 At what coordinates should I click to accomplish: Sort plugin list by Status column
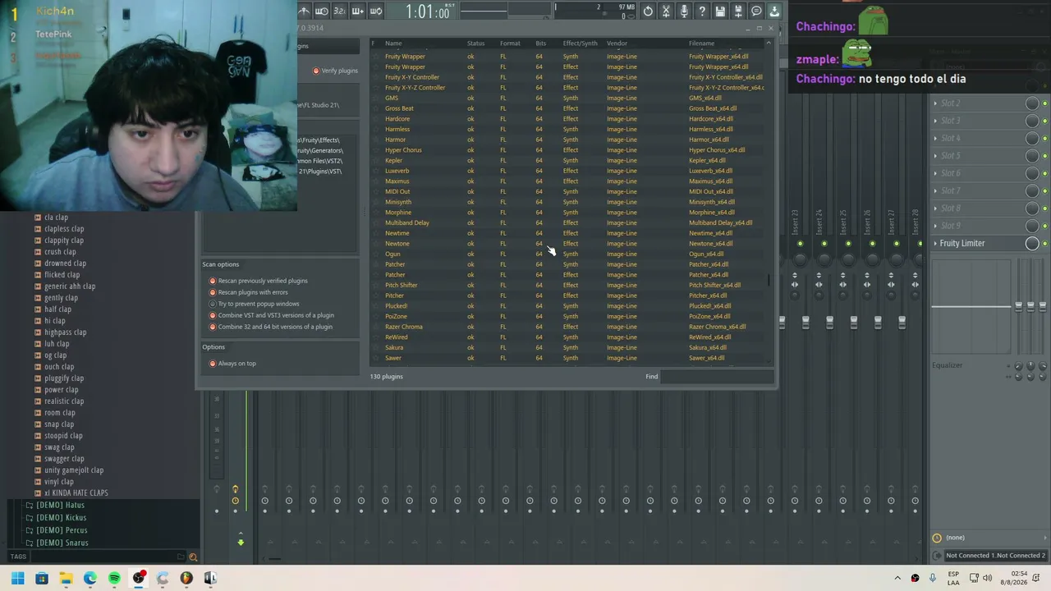[x=475, y=44]
